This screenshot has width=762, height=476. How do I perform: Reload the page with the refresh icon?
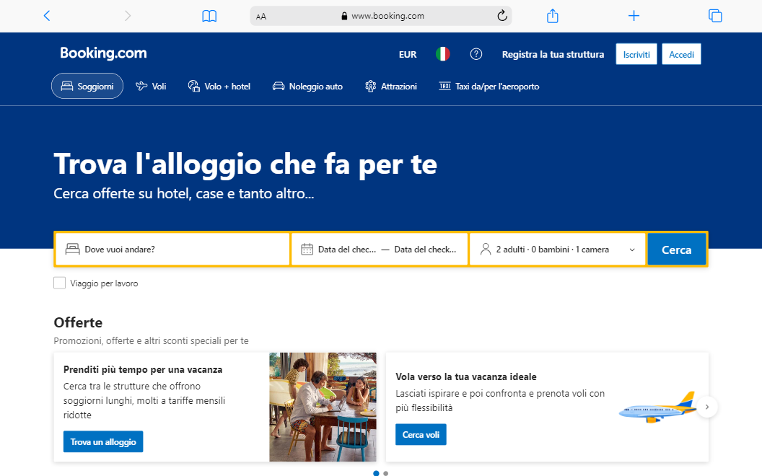point(502,15)
